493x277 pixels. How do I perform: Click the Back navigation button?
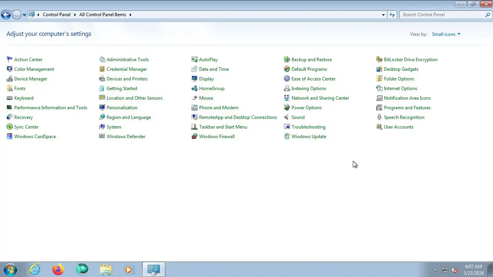point(6,15)
